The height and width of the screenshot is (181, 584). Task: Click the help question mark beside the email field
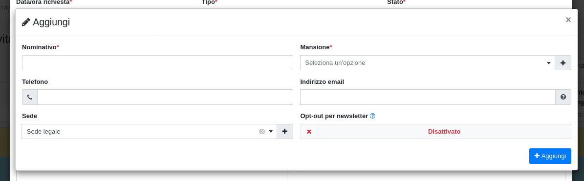(x=563, y=97)
